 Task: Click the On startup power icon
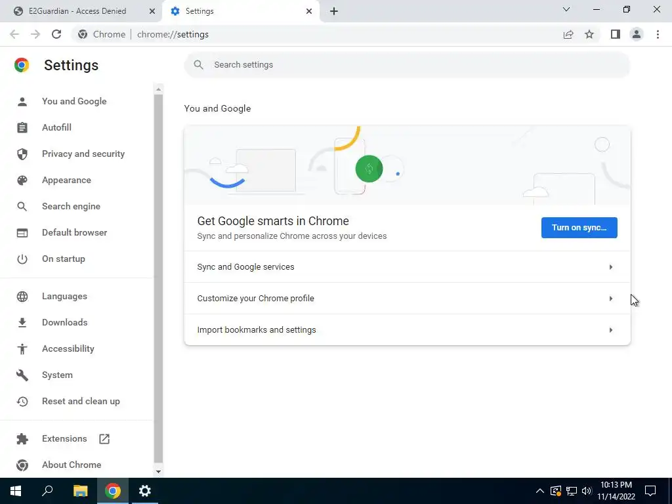tap(22, 259)
